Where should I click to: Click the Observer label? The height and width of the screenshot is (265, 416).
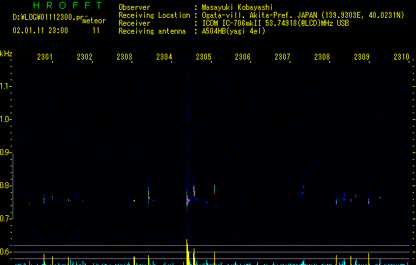point(134,7)
